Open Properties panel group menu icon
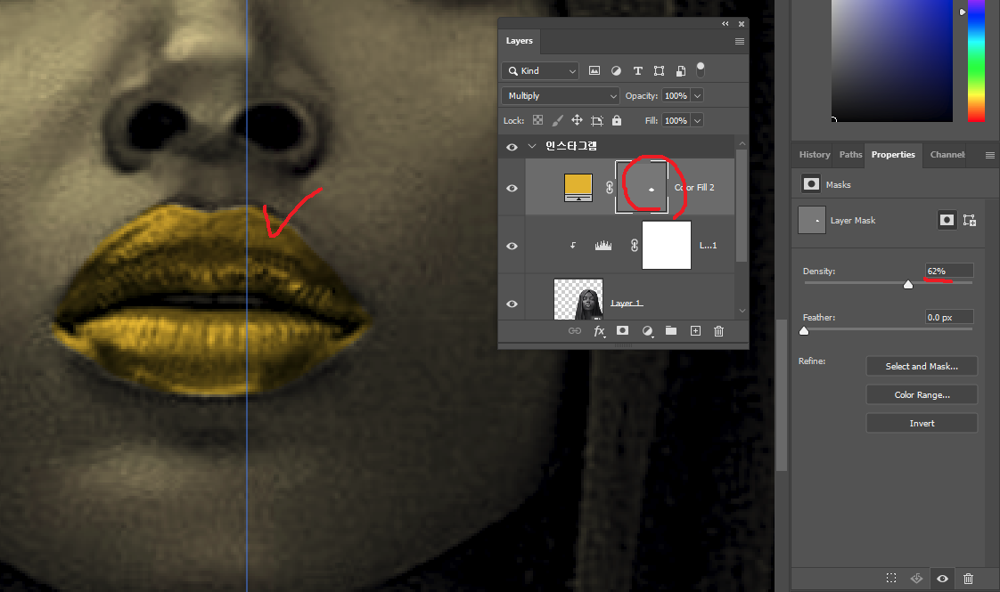The height and width of the screenshot is (592, 1000). [x=990, y=155]
